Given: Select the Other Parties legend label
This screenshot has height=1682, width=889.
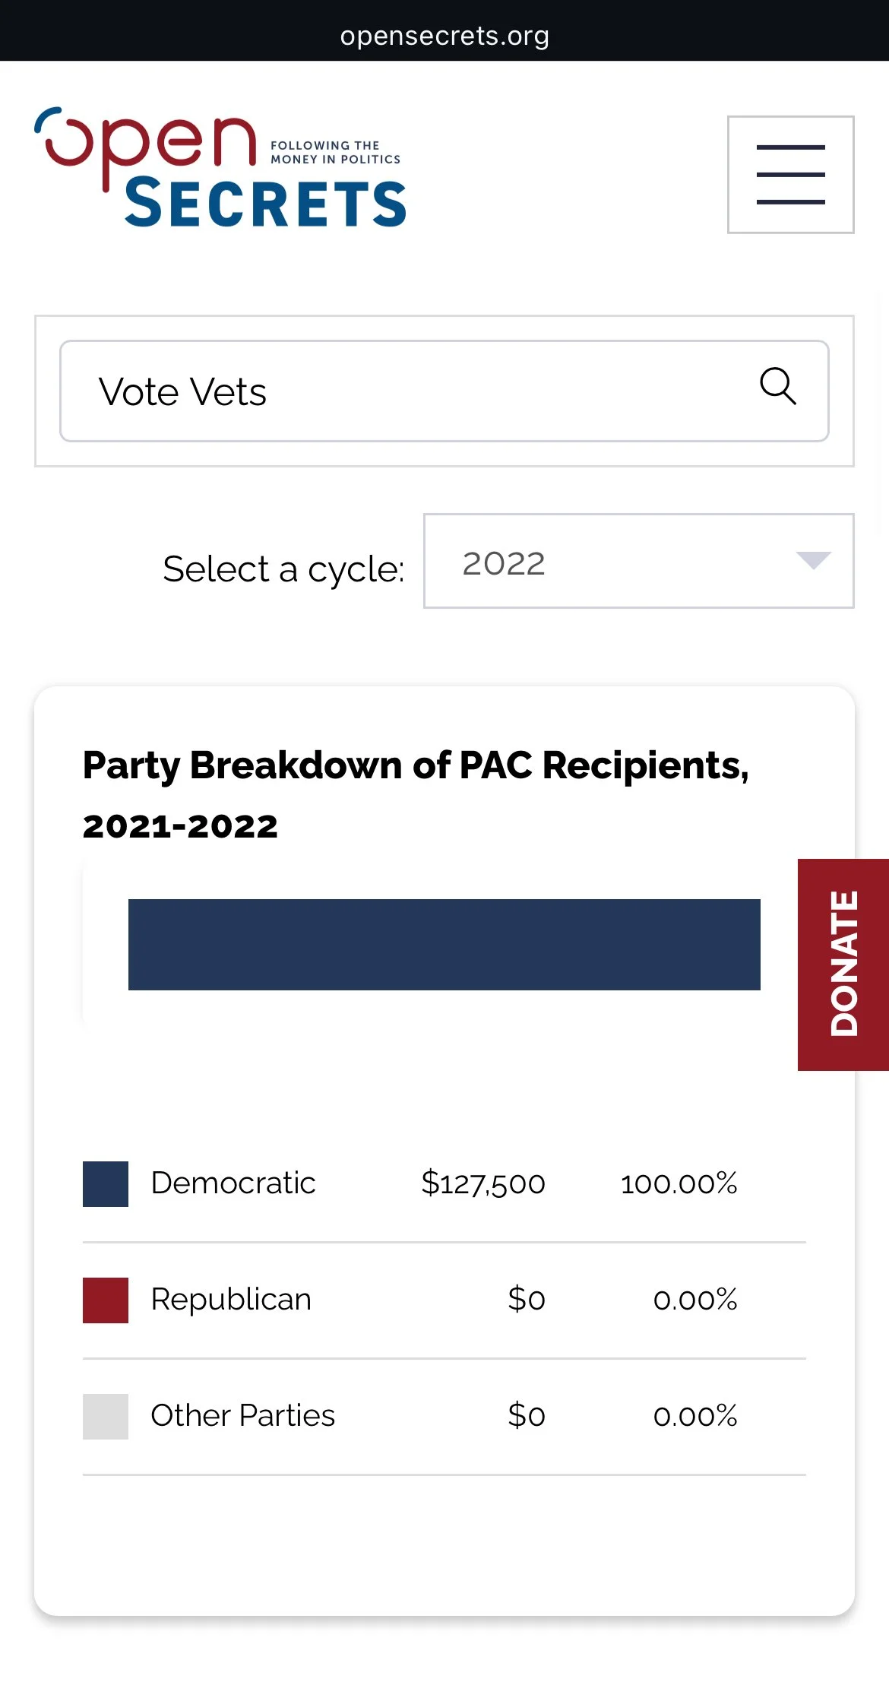Looking at the screenshot, I should pos(242,1415).
